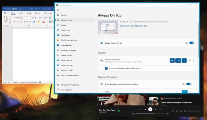
Task: Switch to Home tab in Word
Action: [x=13, y=13]
